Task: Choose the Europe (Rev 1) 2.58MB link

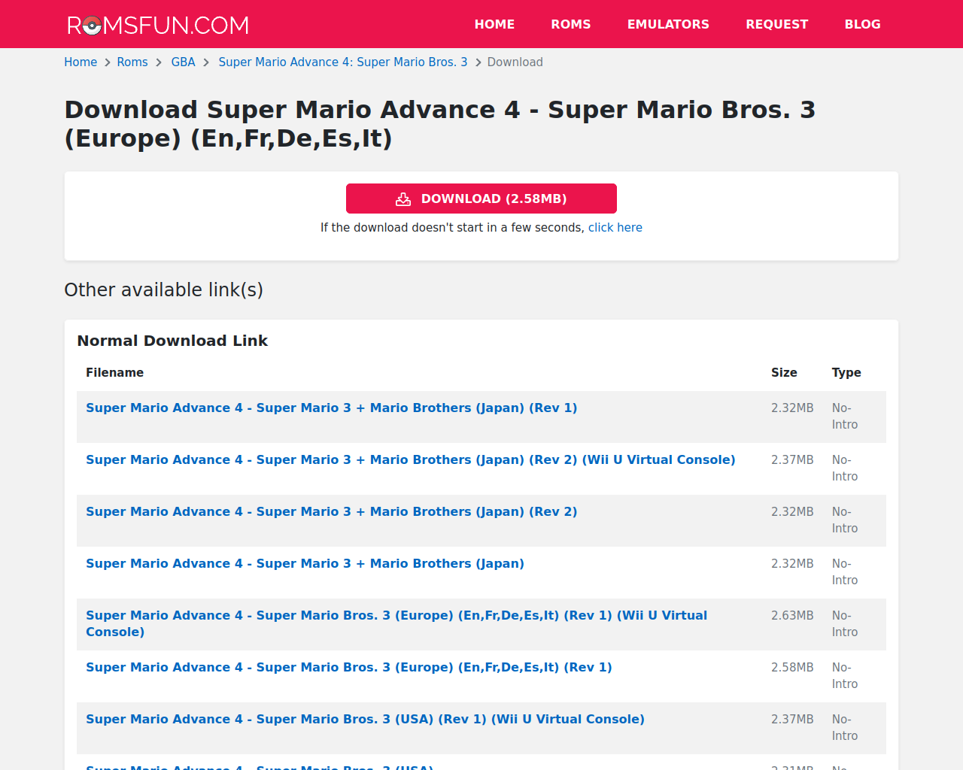Action: pos(349,667)
